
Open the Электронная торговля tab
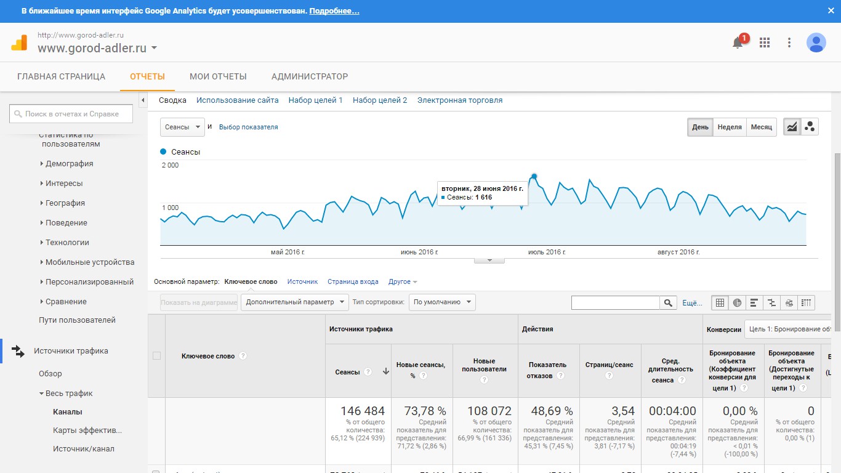[x=459, y=100]
